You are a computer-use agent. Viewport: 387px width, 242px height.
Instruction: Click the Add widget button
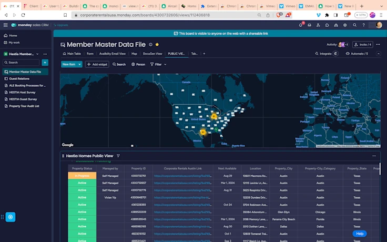tap(97, 64)
